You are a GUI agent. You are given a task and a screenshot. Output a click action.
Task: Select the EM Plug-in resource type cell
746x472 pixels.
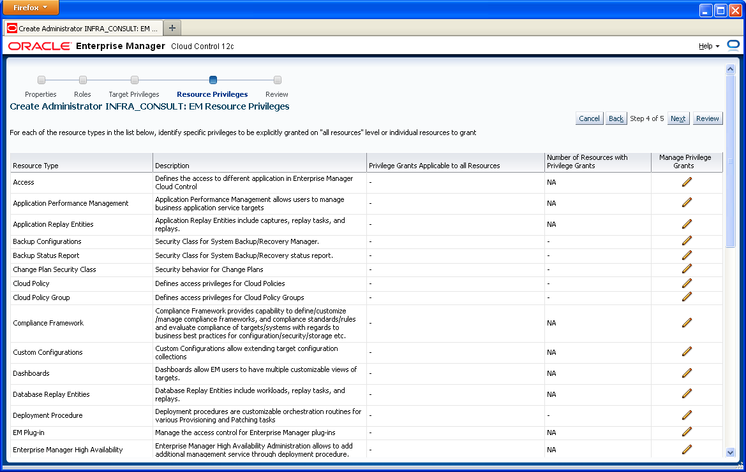[x=81, y=433]
